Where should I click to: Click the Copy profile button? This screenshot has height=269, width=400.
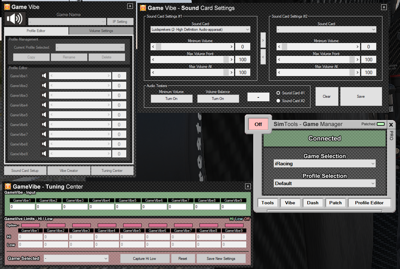click(31, 57)
